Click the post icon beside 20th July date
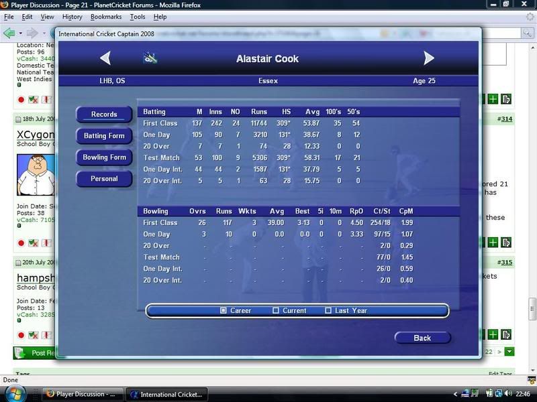This screenshot has width=537, height=402. pyautogui.click(x=18, y=263)
